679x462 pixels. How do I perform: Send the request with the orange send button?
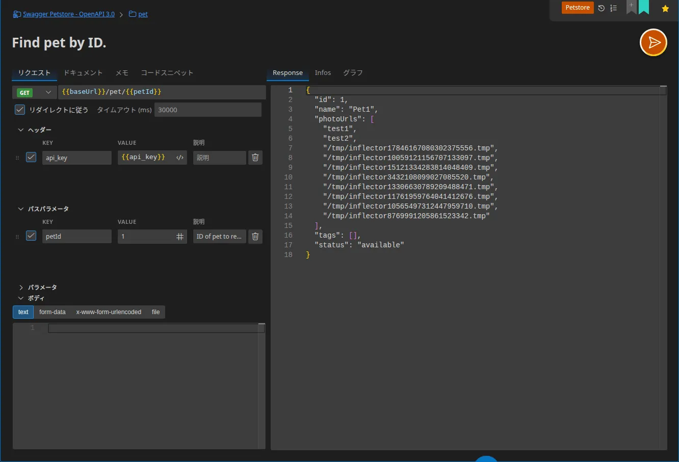[x=654, y=42]
